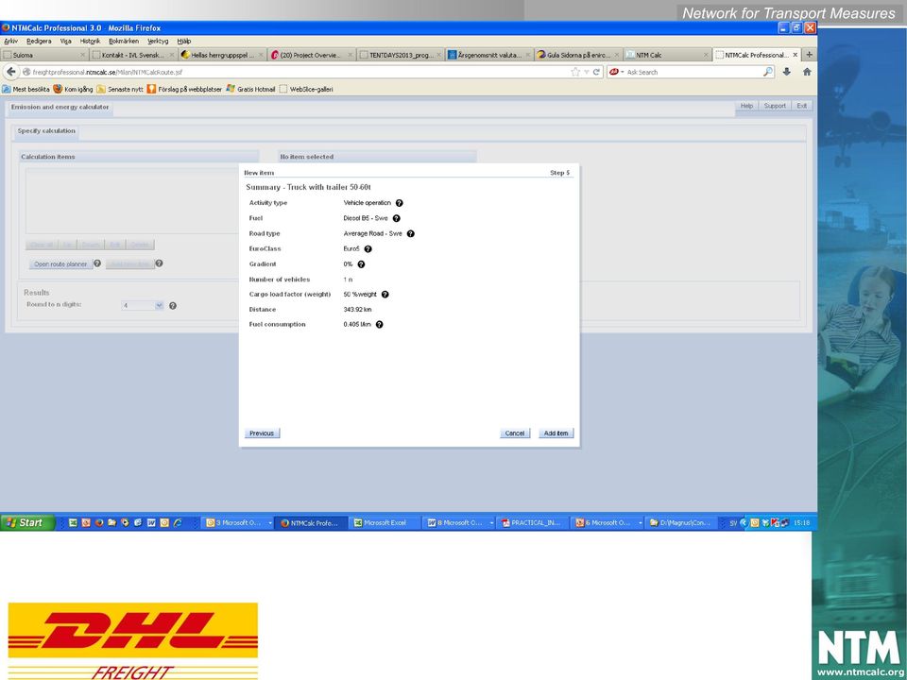Click the taskbar clock showing 15:18
This screenshot has width=907, height=680.
(802, 522)
